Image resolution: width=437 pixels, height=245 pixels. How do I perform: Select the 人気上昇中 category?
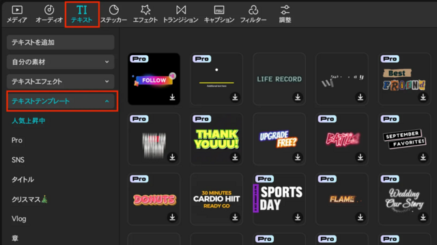click(29, 121)
